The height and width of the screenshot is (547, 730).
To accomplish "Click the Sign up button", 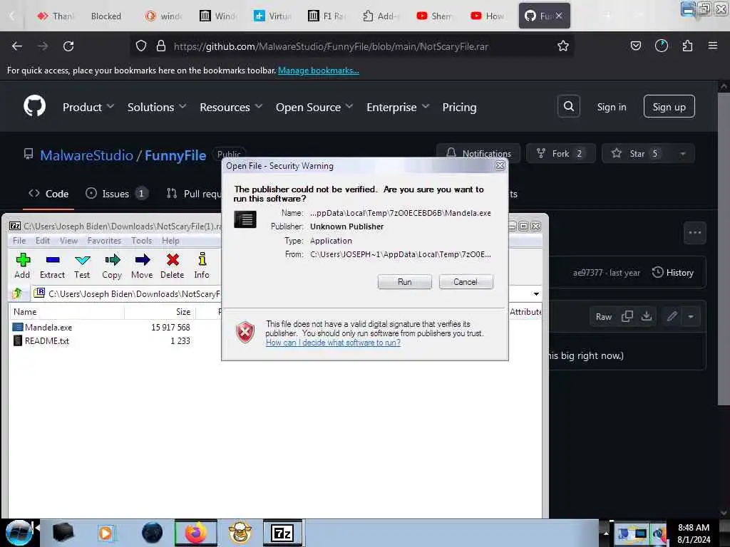I will pyautogui.click(x=669, y=107).
